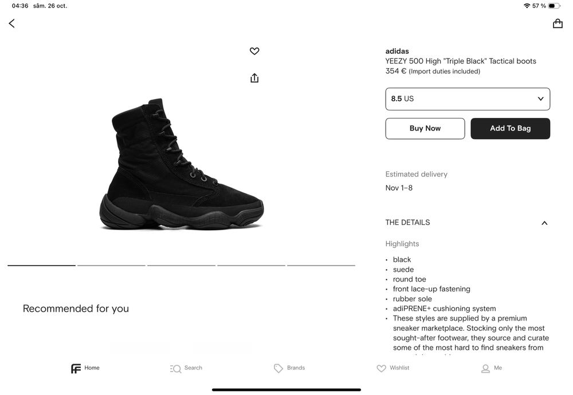Select the second image indicator bar
This screenshot has height=395, width=573.
(x=111, y=266)
